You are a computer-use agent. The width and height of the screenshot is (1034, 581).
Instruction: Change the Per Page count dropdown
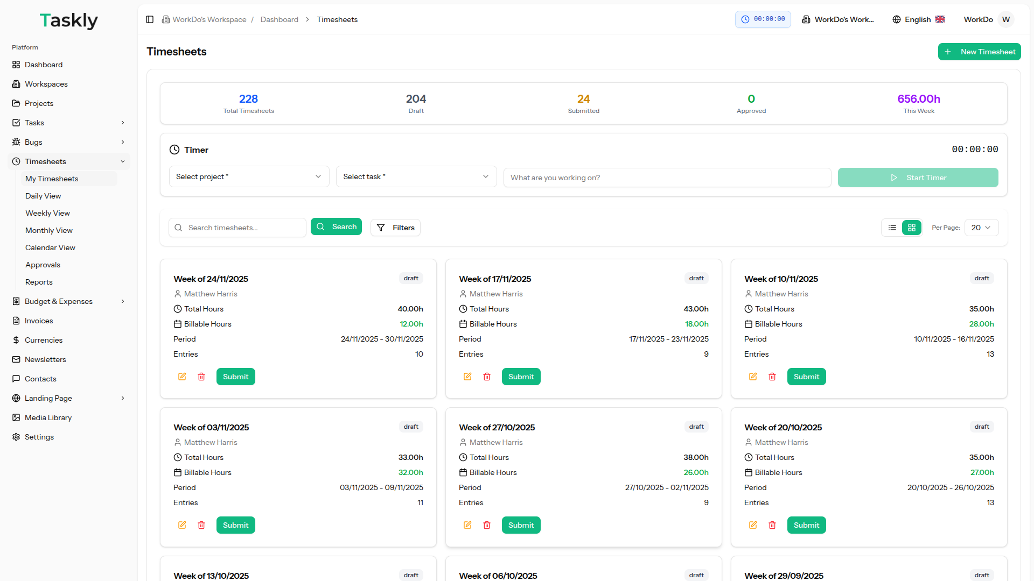click(x=981, y=228)
